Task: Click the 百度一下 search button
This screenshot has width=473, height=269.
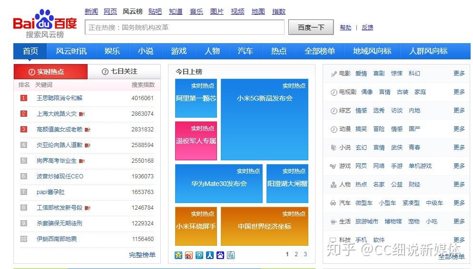Action: [311, 28]
